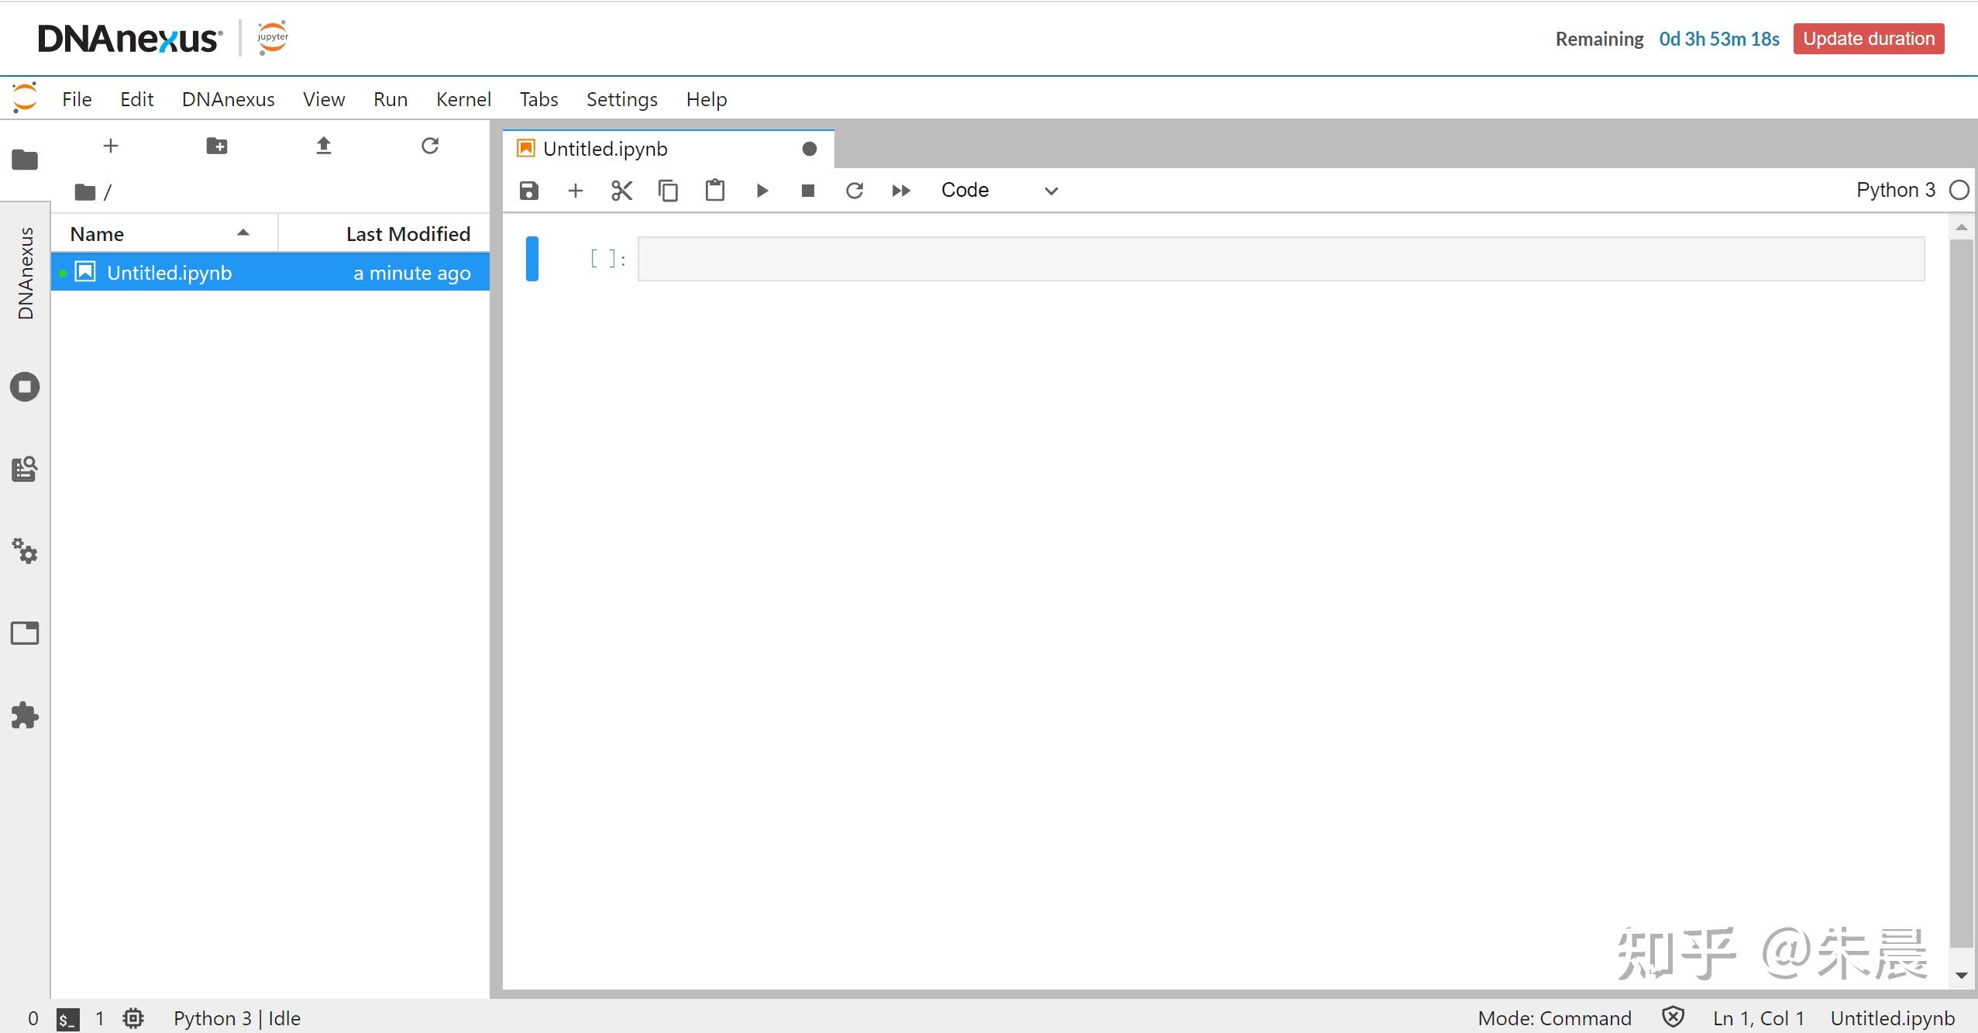Viewport: 1978px width, 1033px height.
Task: Open the Running Terminals and Kernels sidebar
Action: [x=25, y=387]
